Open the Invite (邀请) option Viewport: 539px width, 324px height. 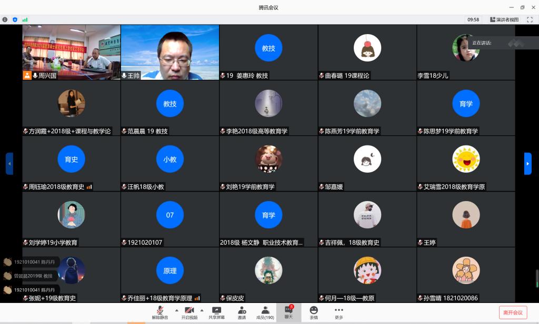(x=242, y=312)
